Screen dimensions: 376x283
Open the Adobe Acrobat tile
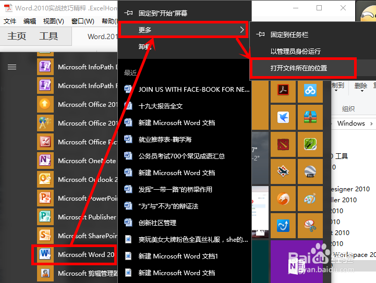(283, 90)
